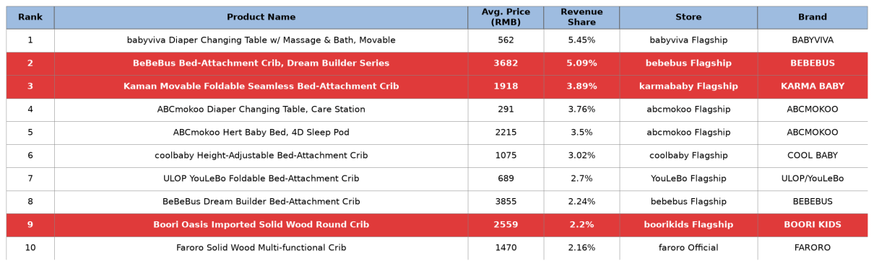The height and width of the screenshot is (266, 874).
Task: Click the Brand column header
Action: click(813, 17)
